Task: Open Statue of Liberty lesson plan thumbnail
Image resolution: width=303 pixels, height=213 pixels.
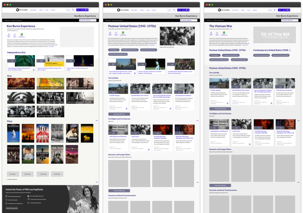Action: tap(50, 61)
